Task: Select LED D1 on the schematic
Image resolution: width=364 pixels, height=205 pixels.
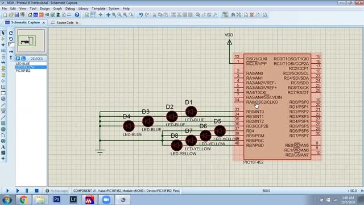Action: click(x=191, y=112)
